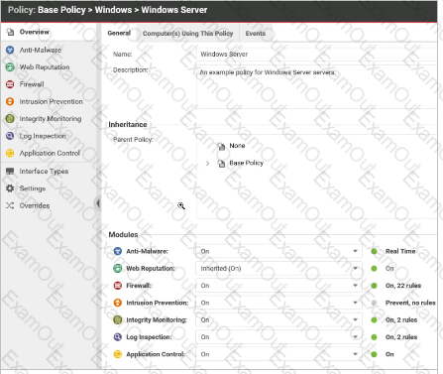Click the 'Real Time' status text
The height and width of the screenshot is (374, 443).
[400, 251]
